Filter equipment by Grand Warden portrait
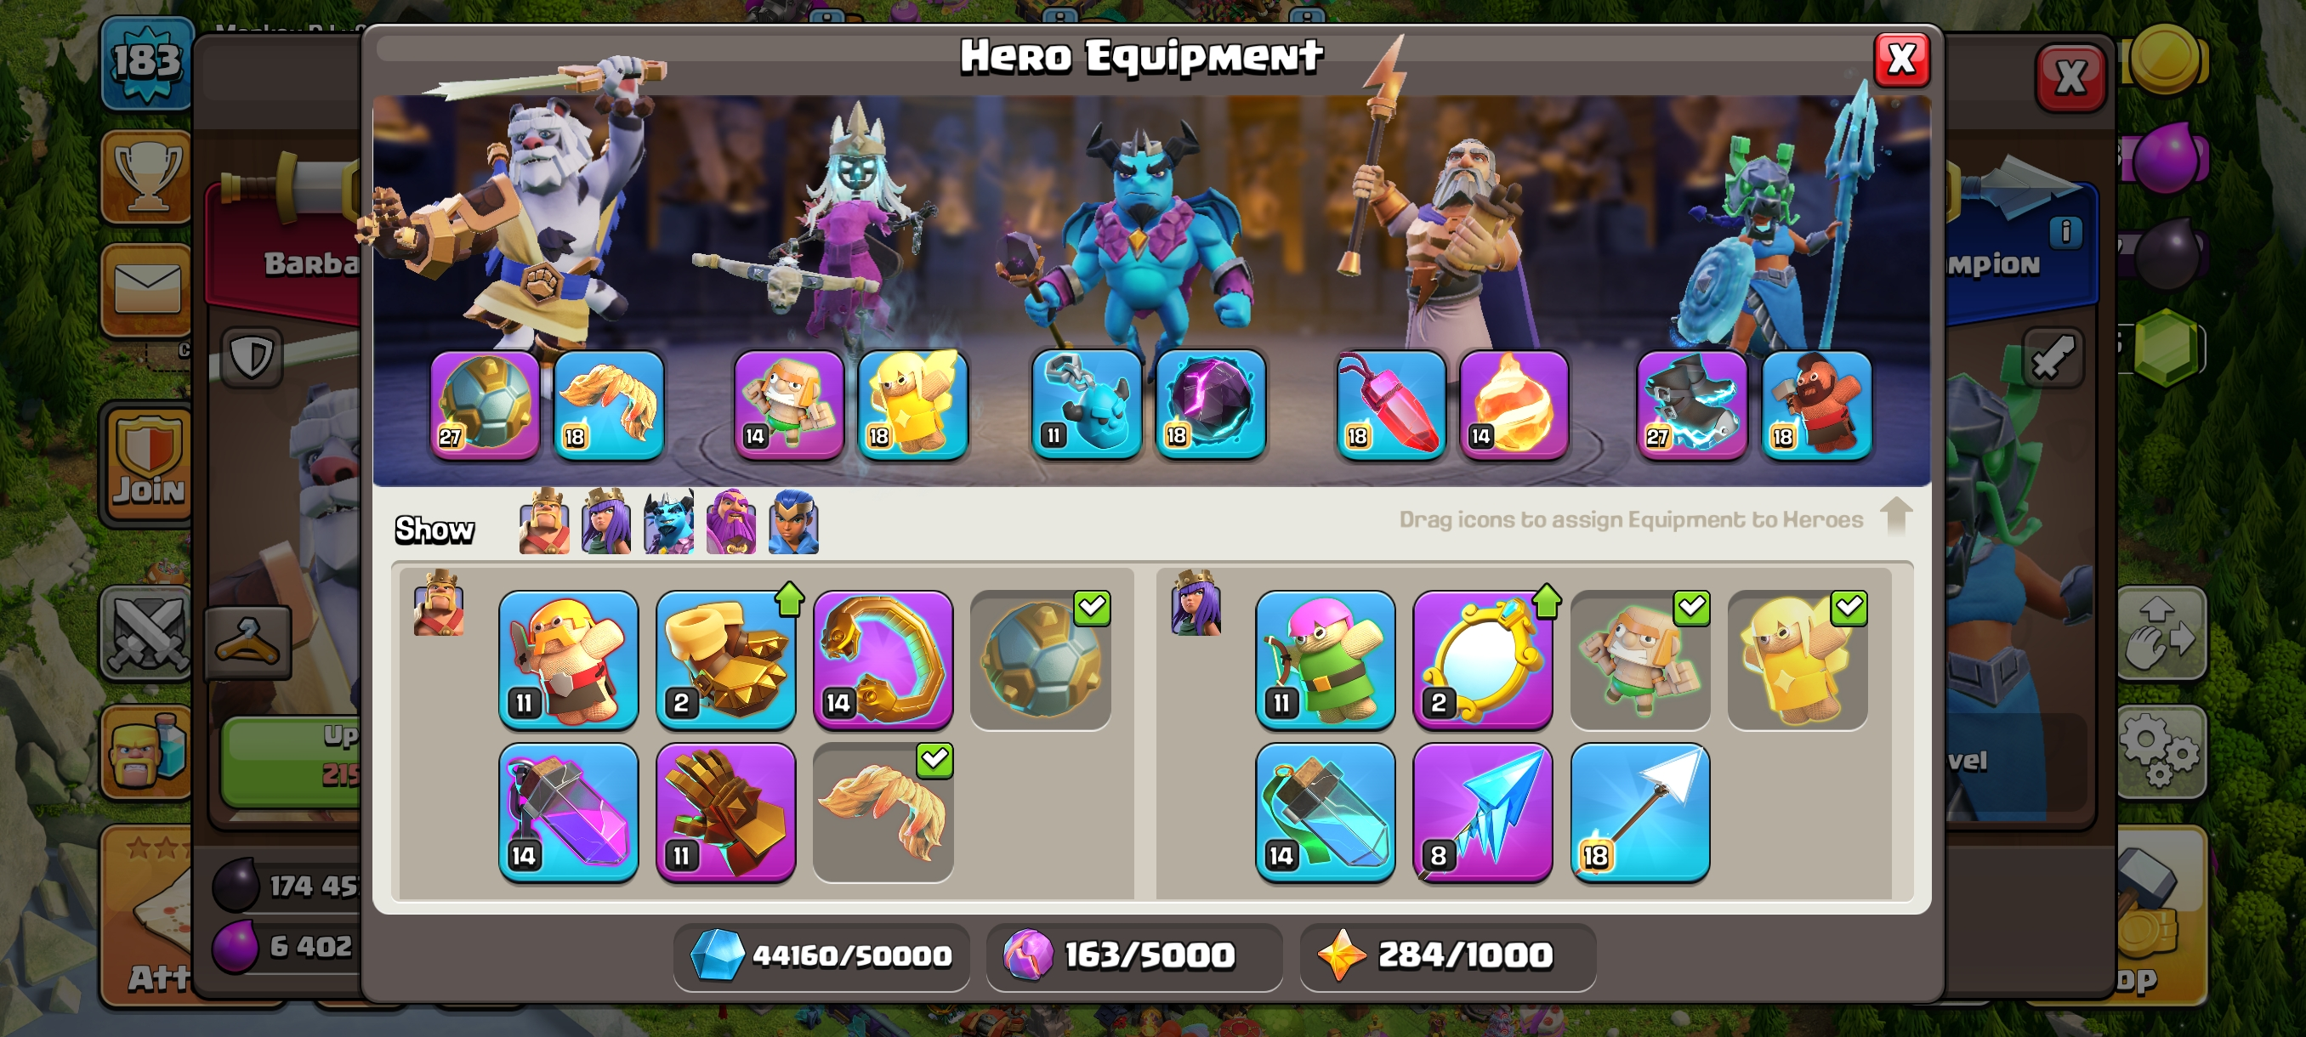 pos(730,522)
